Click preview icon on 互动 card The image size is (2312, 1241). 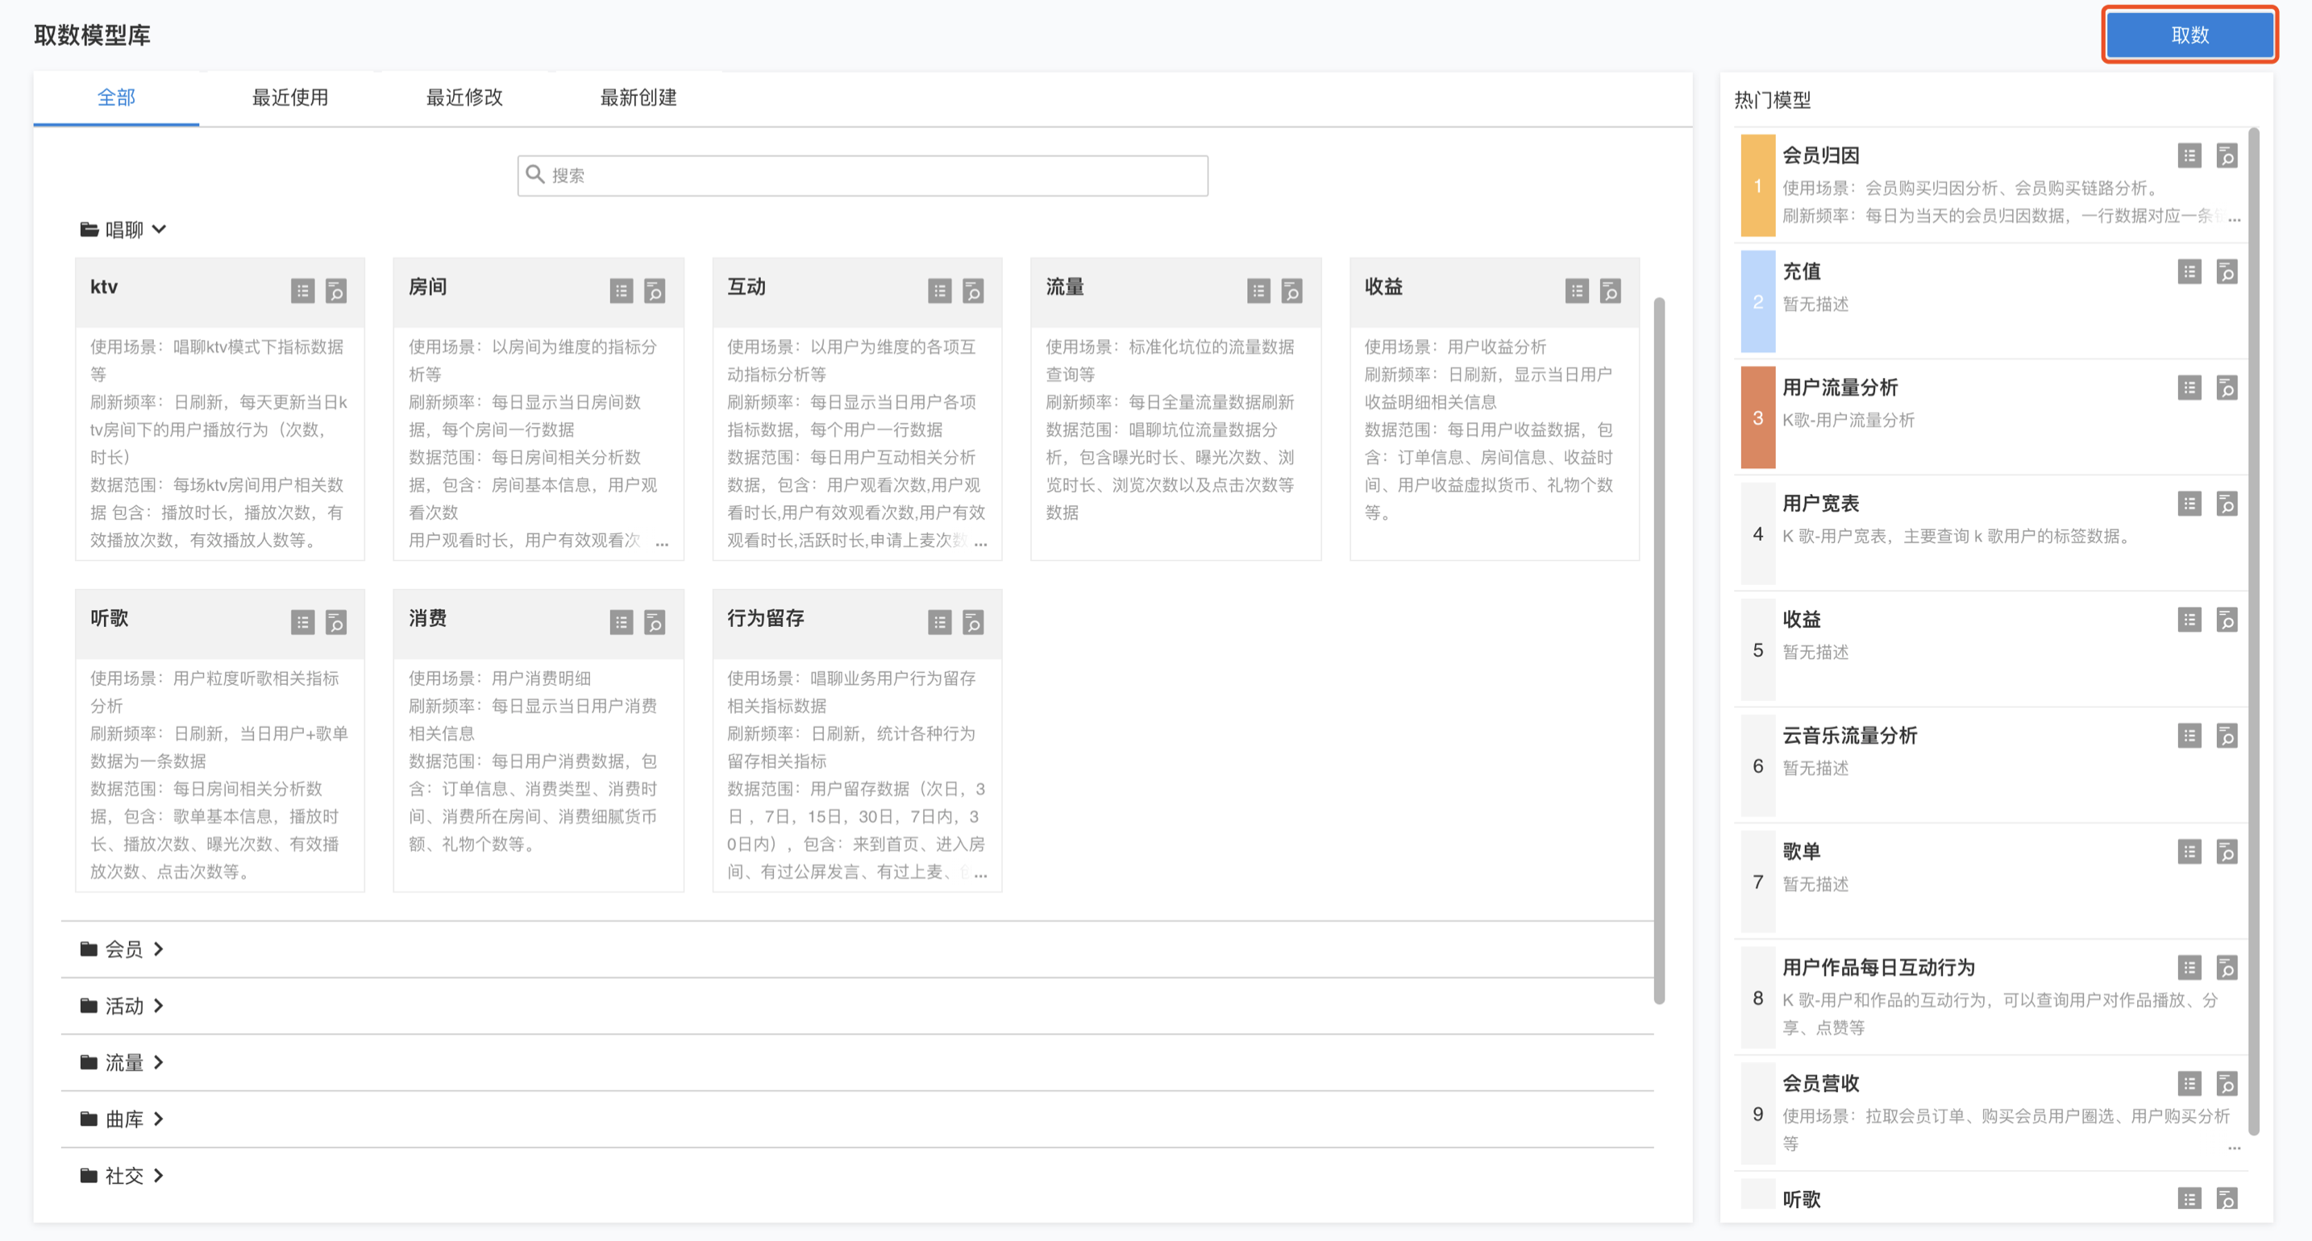point(973,291)
